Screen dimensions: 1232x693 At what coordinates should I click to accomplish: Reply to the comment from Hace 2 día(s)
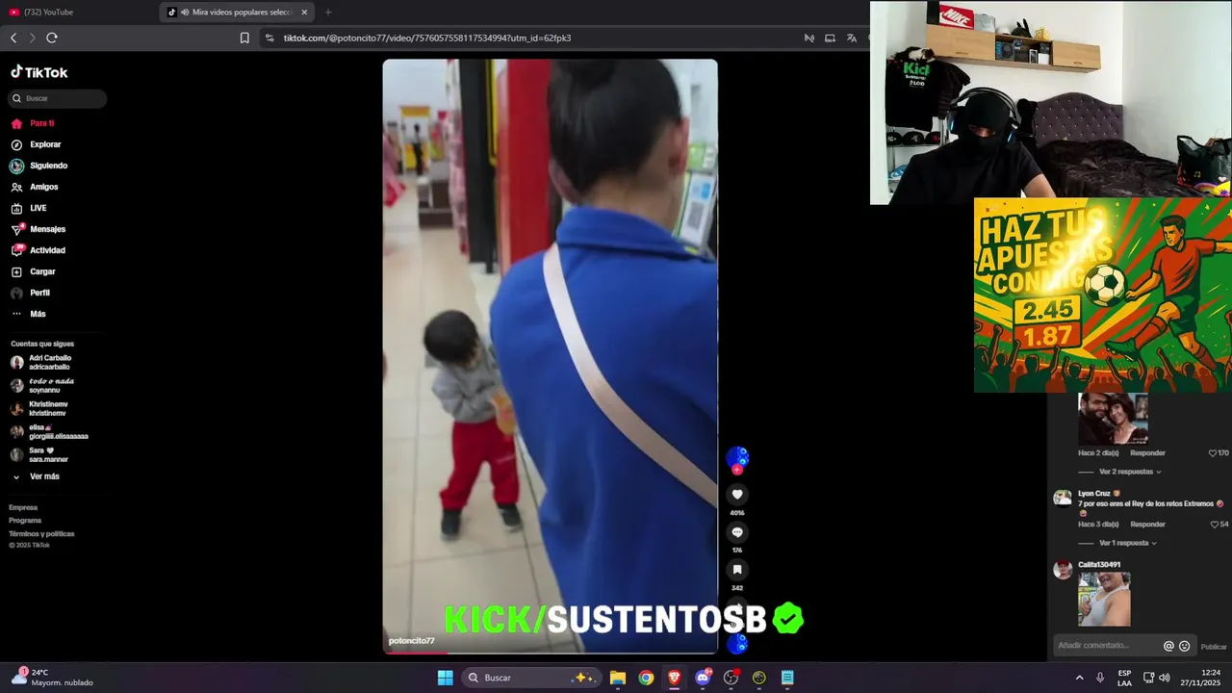1147,452
